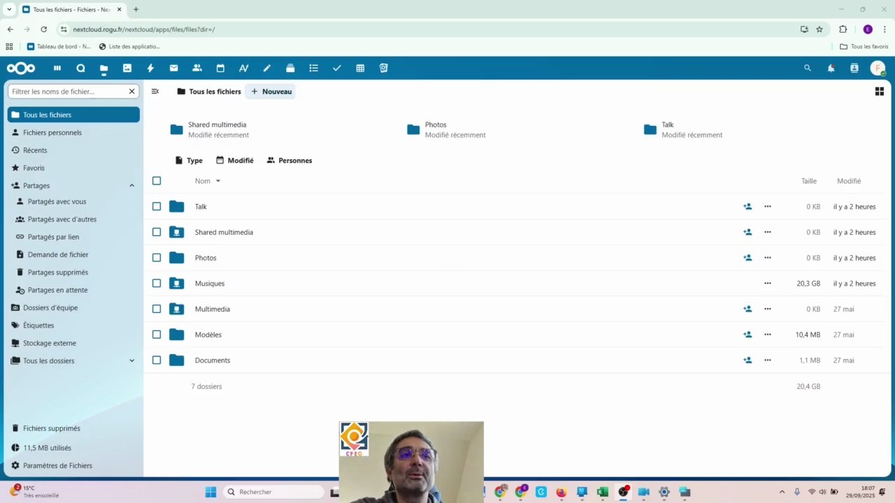Open the Mail envelope icon
This screenshot has width=895, height=503.
(173, 68)
